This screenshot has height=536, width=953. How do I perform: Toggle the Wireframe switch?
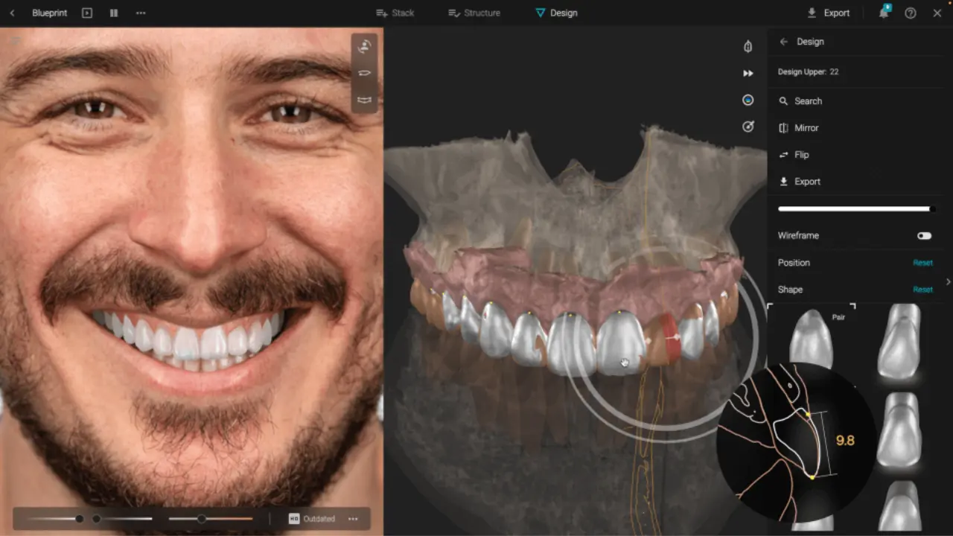point(924,236)
